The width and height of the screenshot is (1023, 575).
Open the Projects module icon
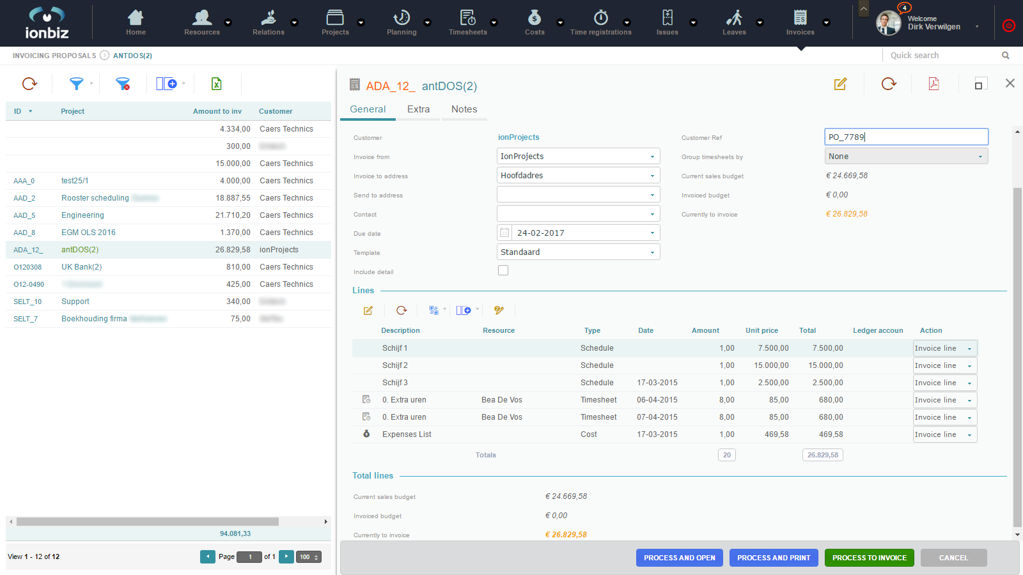(x=335, y=17)
